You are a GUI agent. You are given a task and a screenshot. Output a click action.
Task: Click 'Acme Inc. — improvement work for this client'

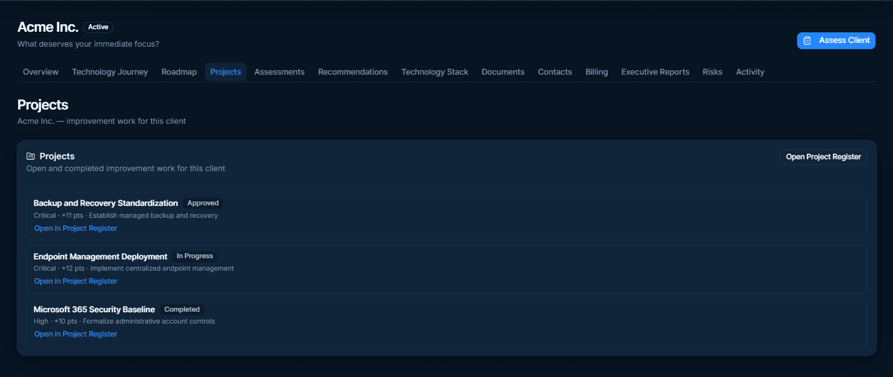[102, 121]
